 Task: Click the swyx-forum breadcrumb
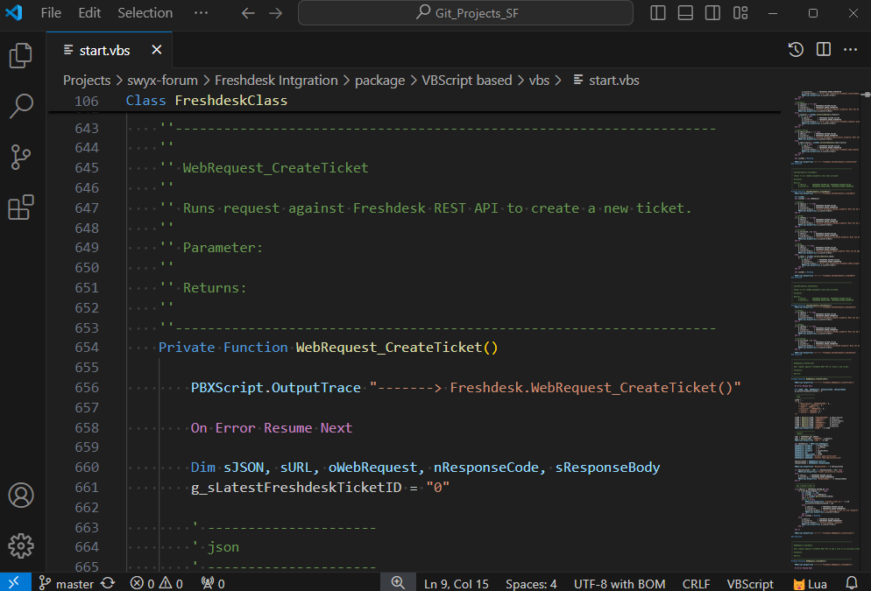(162, 81)
